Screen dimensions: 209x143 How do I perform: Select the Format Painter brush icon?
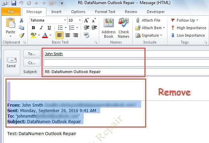(x=22, y=35)
